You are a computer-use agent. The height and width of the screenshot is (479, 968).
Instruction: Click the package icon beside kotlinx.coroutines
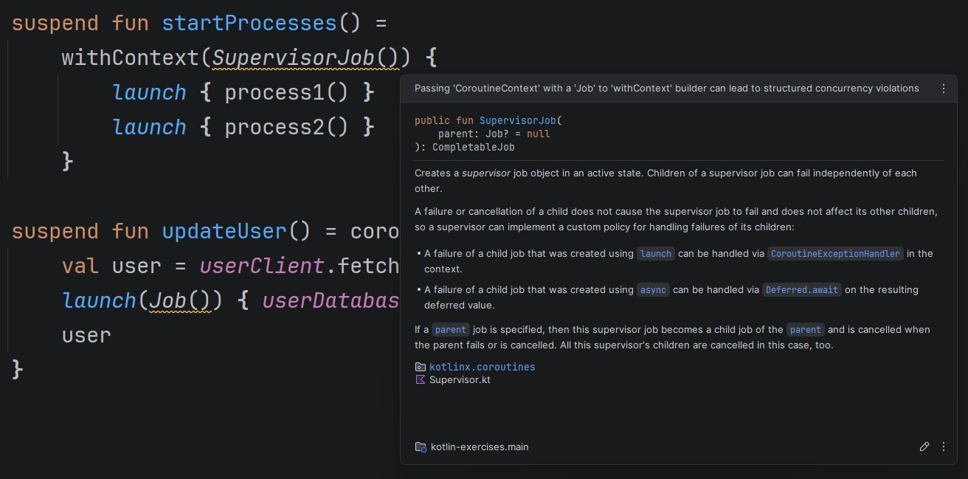coord(420,367)
